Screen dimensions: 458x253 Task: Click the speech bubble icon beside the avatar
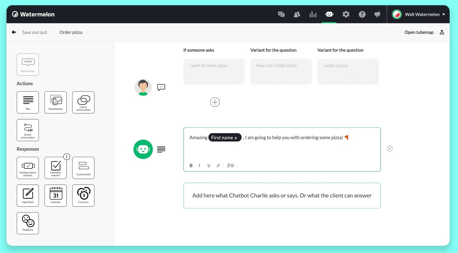(161, 87)
